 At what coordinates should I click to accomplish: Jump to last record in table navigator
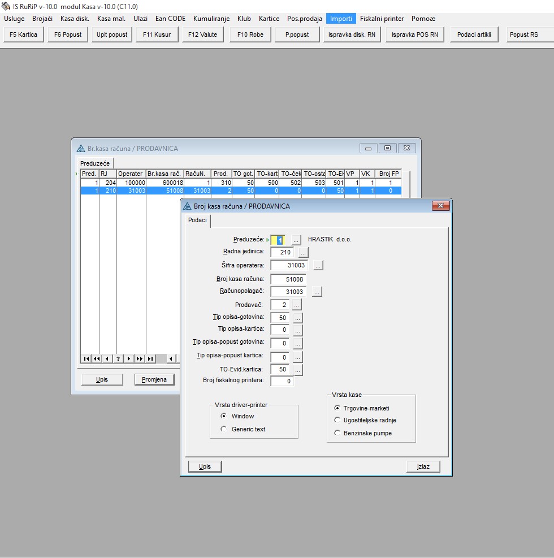coord(150,358)
